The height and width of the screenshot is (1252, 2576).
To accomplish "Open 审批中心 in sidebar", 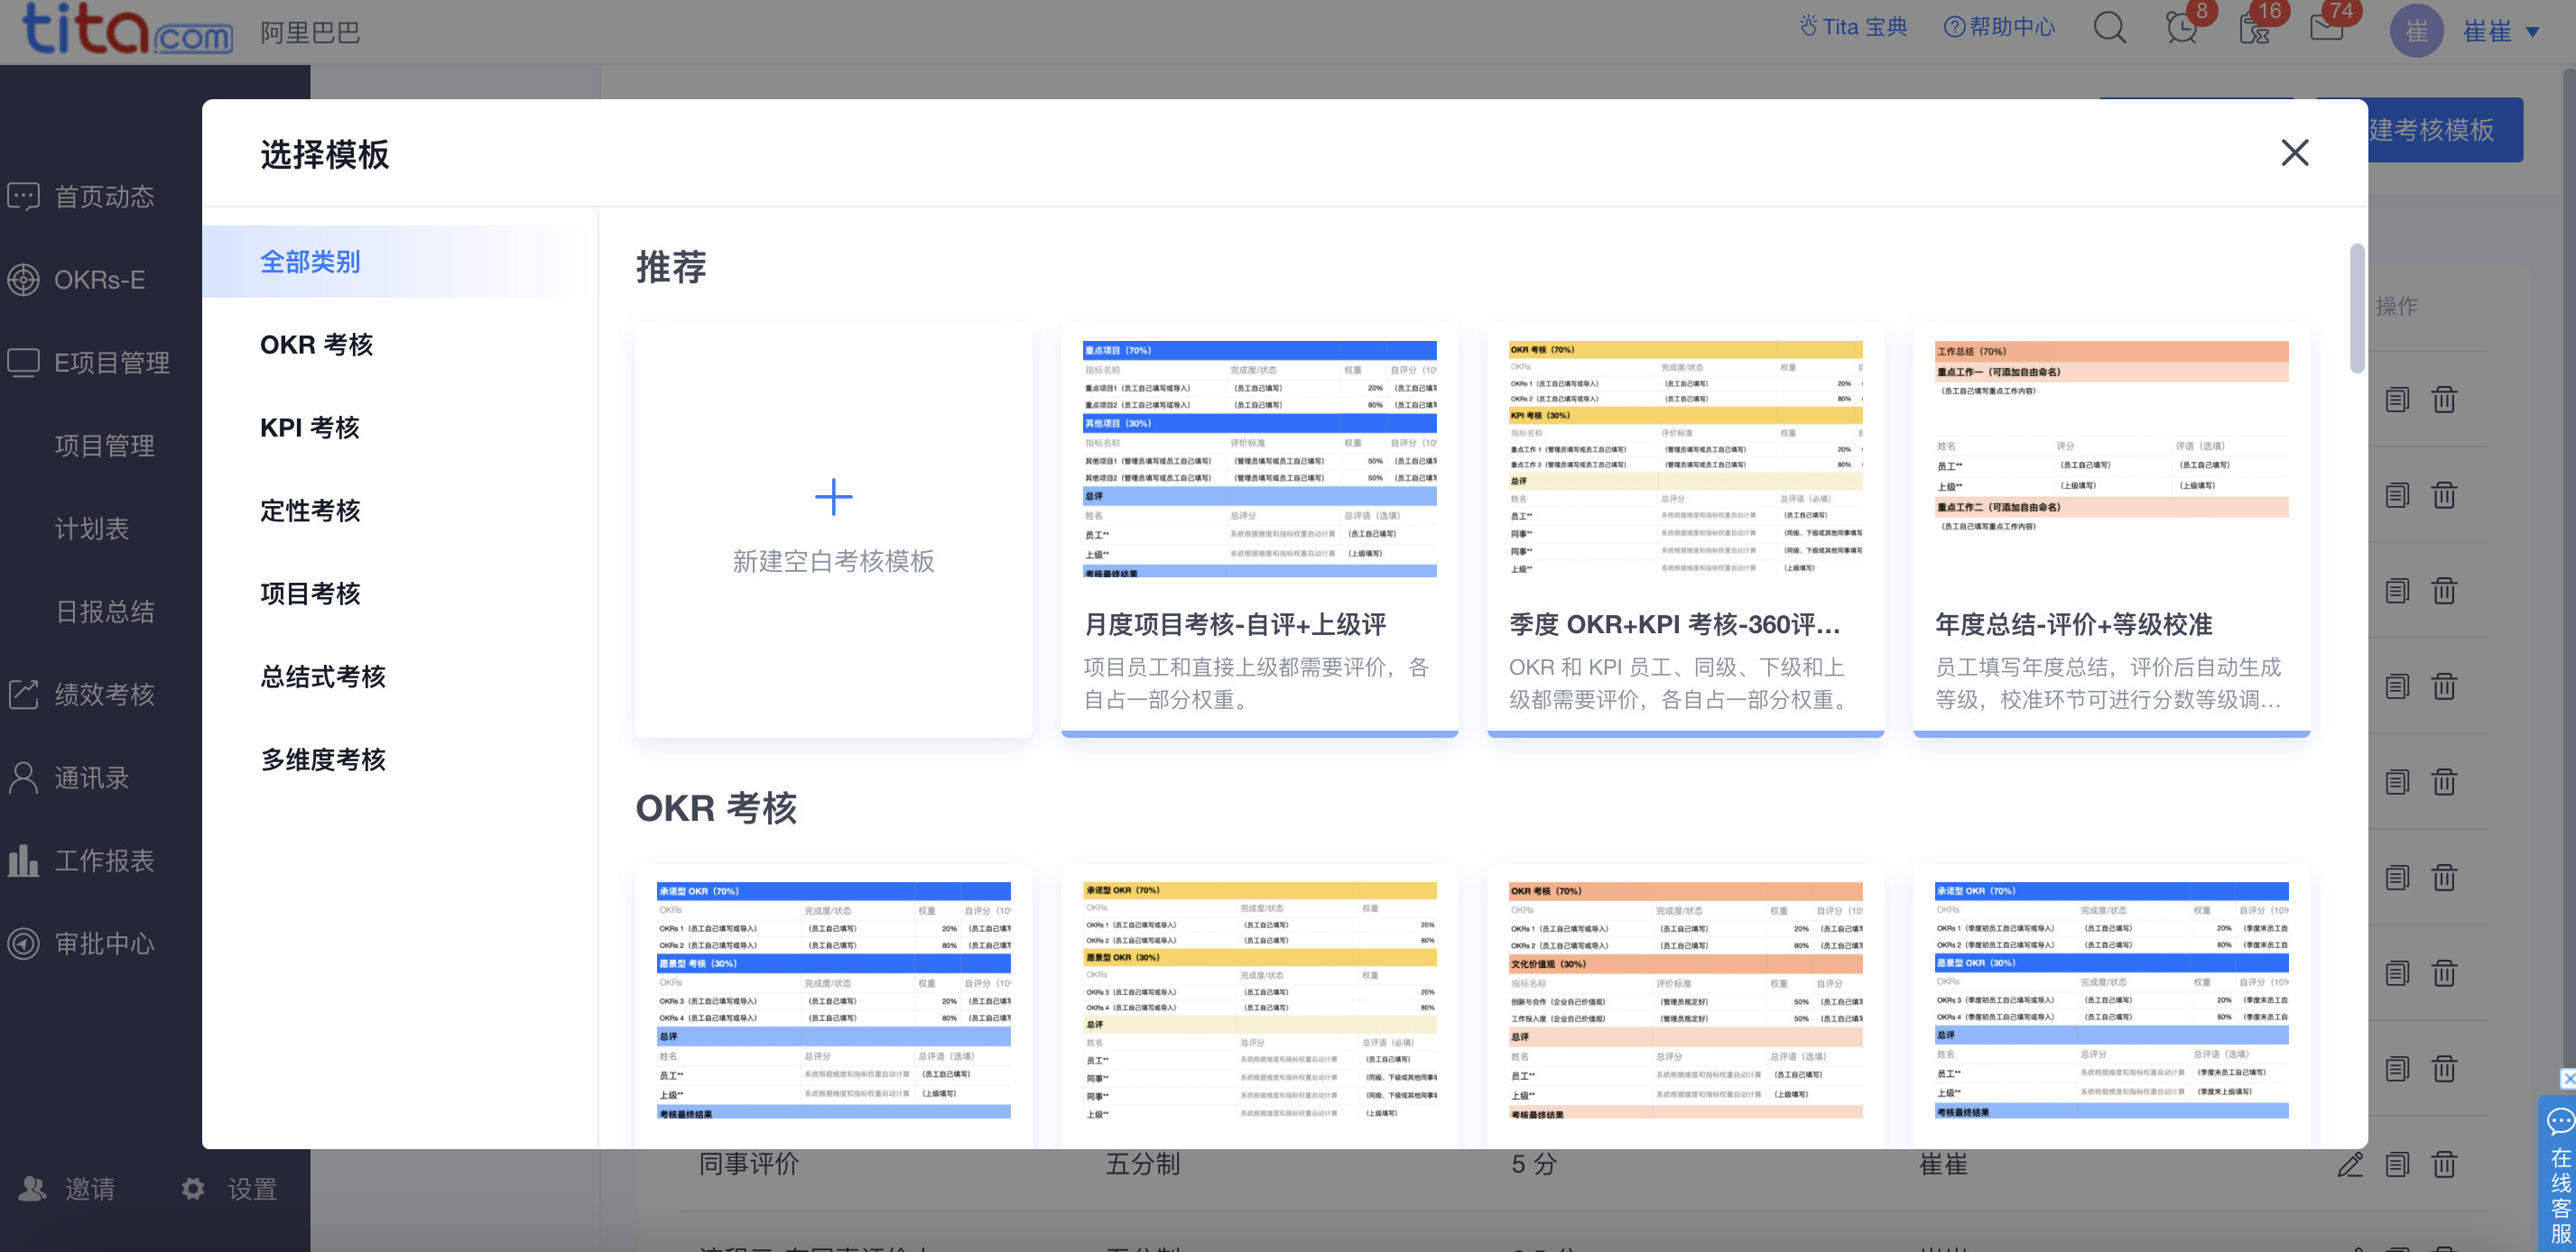I will click(x=104, y=943).
